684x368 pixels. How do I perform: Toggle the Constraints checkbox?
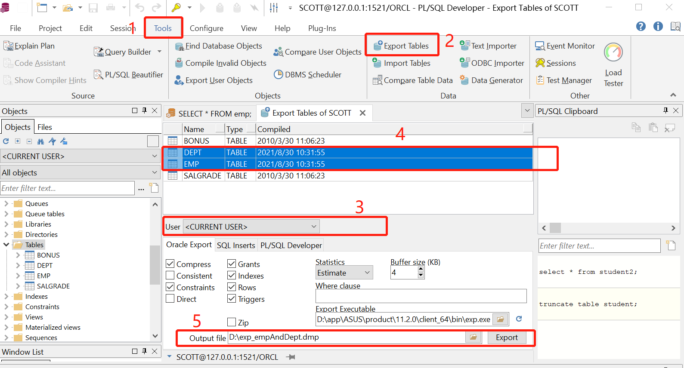(x=170, y=287)
